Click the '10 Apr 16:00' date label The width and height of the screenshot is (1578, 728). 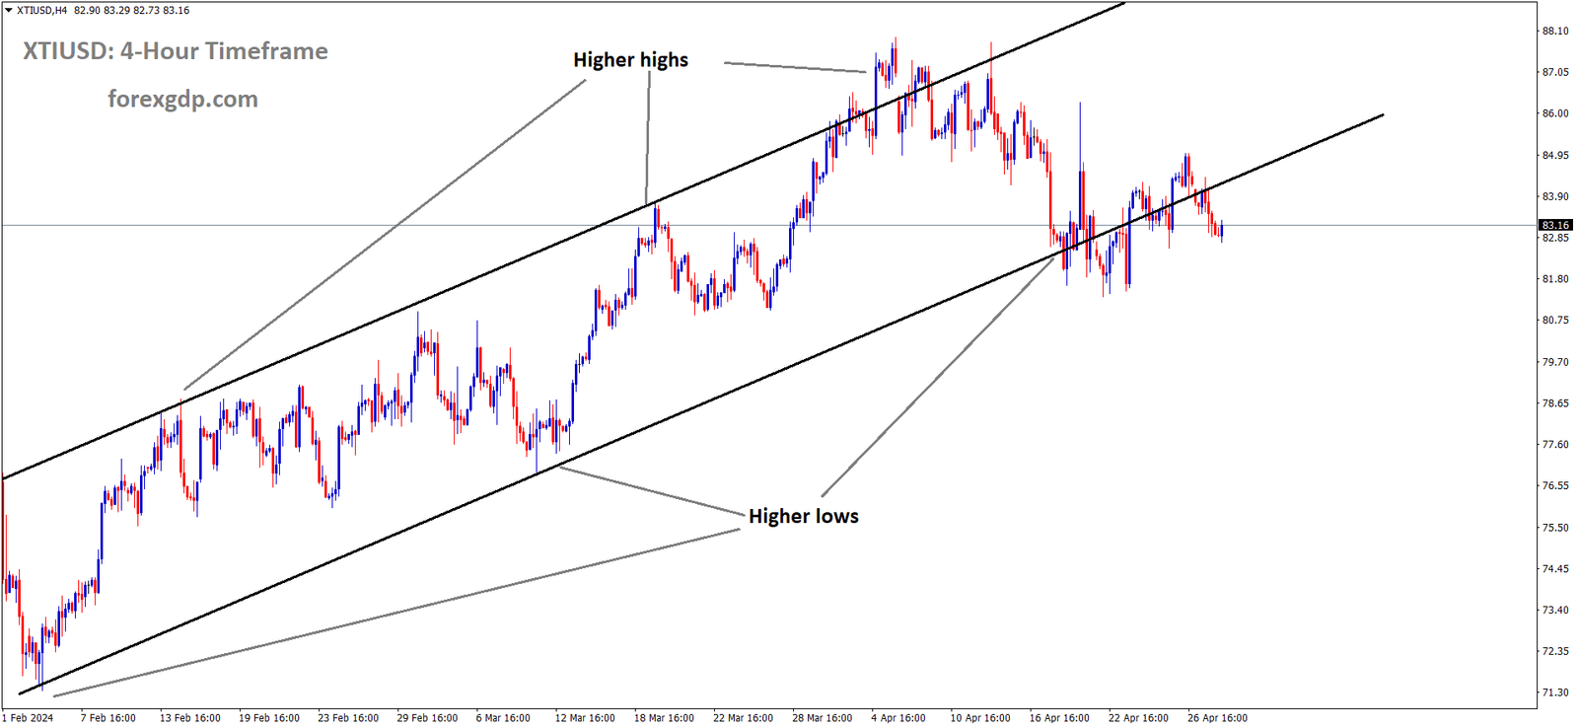980,717
